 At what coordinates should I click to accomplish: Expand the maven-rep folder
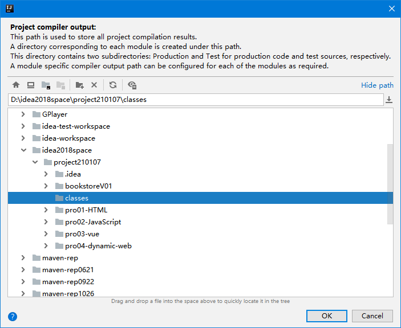pyautogui.click(x=23, y=258)
